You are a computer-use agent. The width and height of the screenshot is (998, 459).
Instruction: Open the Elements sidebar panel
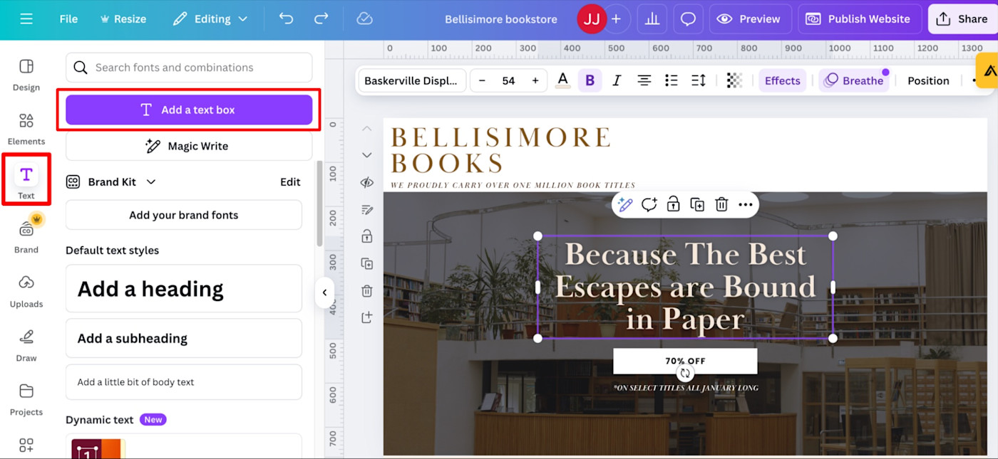click(x=26, y=128)
